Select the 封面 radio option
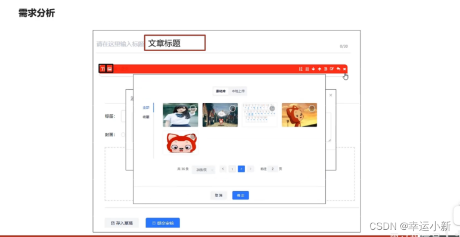 123,135
